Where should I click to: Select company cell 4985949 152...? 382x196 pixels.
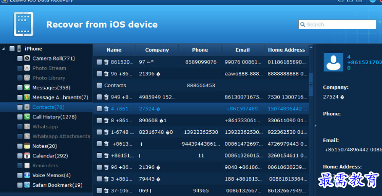(157, 97)
